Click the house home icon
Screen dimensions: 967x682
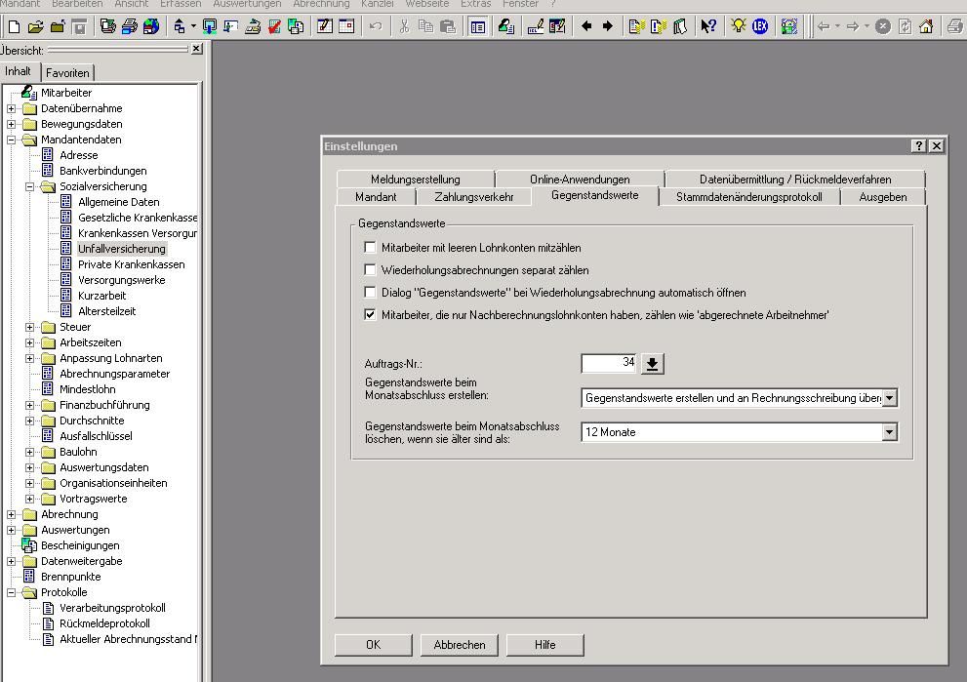click(x=926, y=26)
